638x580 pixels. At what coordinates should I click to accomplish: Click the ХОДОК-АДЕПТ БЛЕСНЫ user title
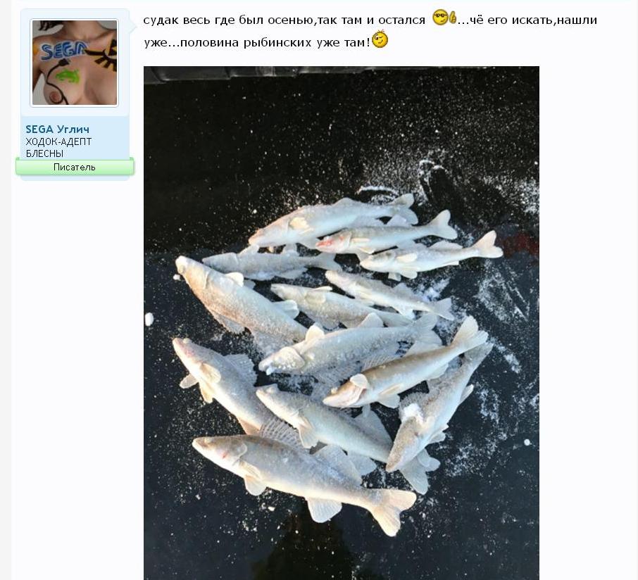coord(58,147)
